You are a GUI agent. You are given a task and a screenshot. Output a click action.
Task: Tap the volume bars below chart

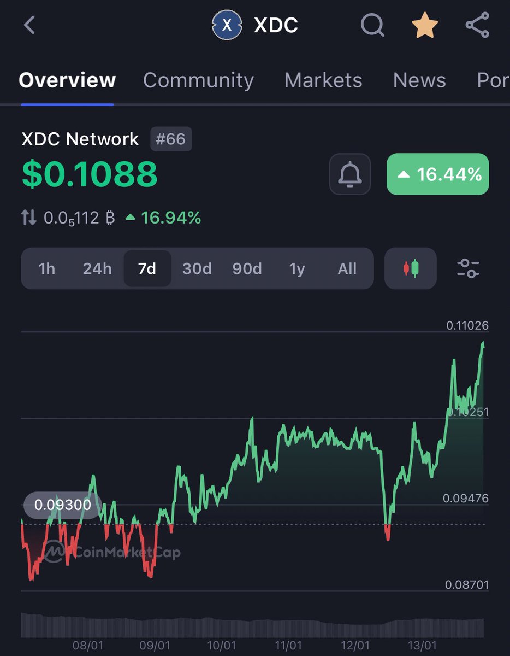[252, 625]
